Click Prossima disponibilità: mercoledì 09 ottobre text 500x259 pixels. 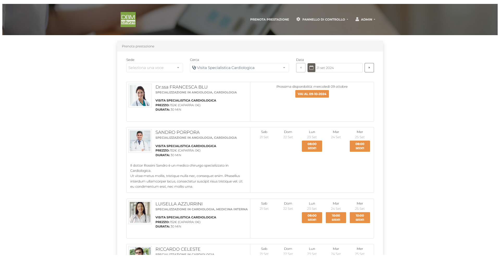click(312, 86)
